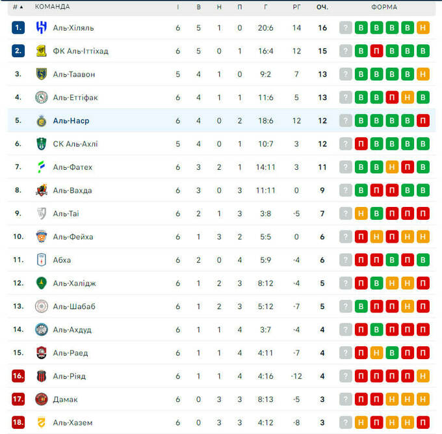Click the Аль-Хазем yellow logo
Image resolution: width=442 pixels, height=434 pixels.
[42, 422]
